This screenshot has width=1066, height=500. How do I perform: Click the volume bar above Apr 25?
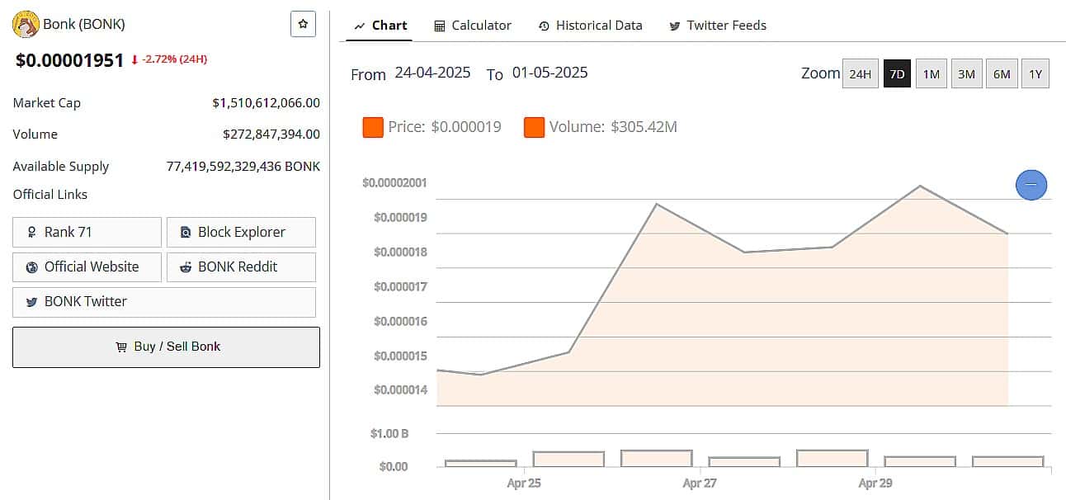pos(568,459)
